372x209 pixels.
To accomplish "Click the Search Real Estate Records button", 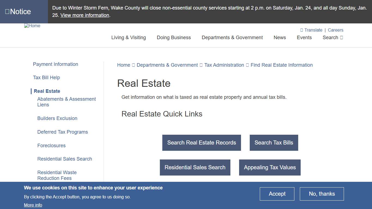I will pos(202,143).
